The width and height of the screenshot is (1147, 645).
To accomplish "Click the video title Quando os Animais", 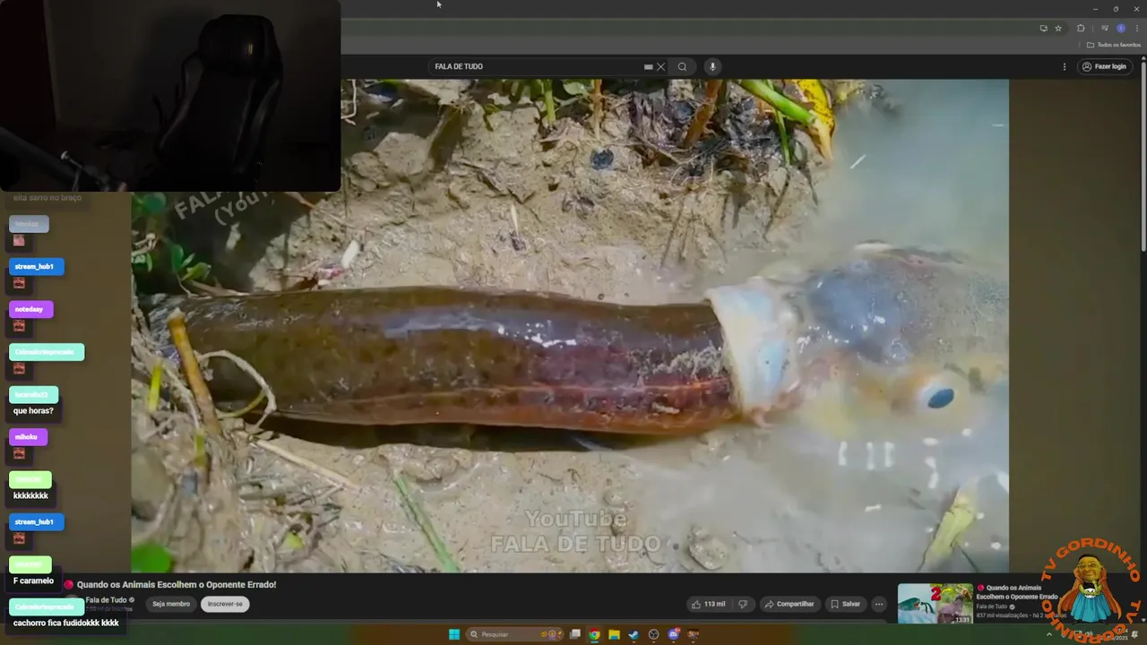I will click(x=177, y=584).
